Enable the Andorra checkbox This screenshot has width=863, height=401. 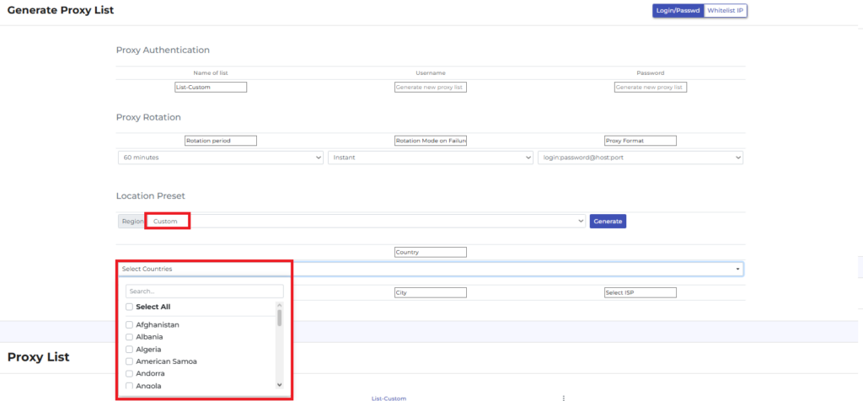(129, 373)
